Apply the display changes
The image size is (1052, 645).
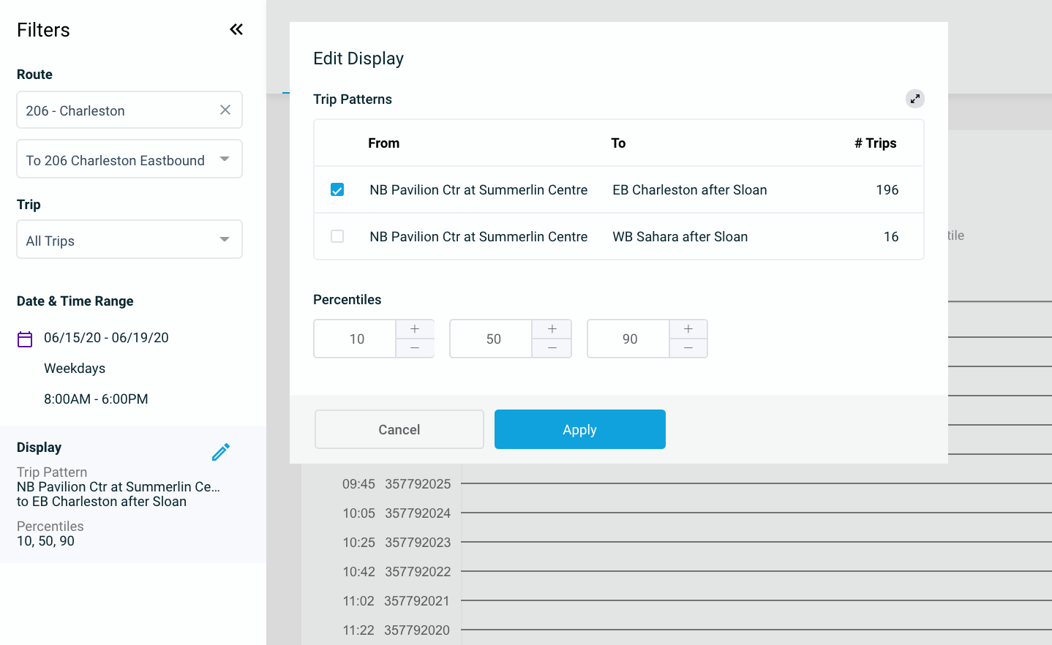coord(579,429)
